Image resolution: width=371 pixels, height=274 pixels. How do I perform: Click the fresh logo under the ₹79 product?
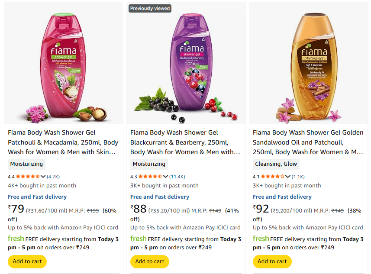point(16,239)
